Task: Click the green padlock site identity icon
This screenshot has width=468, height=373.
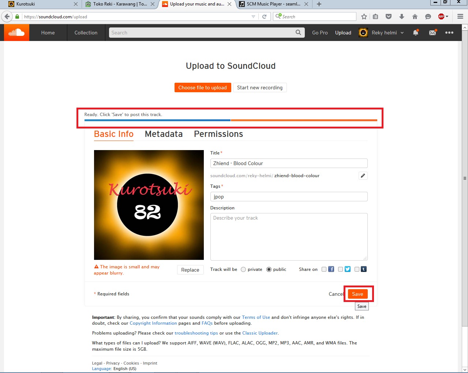Action: pyautogui.click(x=17, y=16)
